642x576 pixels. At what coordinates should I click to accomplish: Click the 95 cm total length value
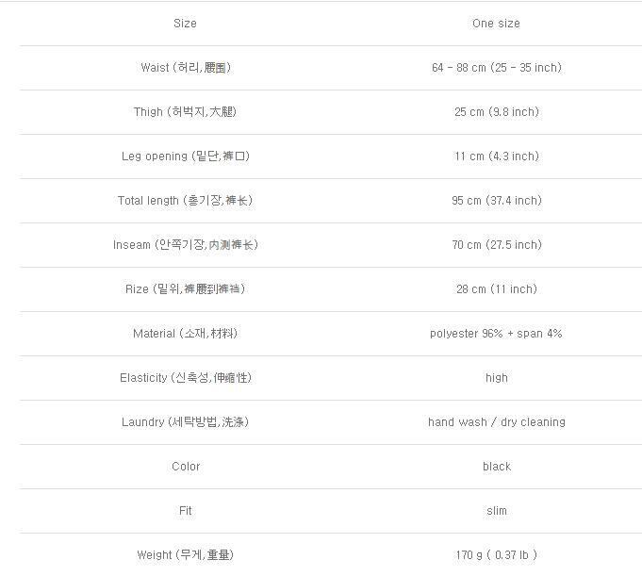coord(496,201)
